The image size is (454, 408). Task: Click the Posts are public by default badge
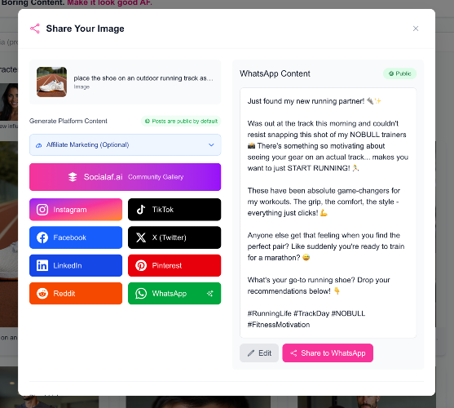[181, 121]
